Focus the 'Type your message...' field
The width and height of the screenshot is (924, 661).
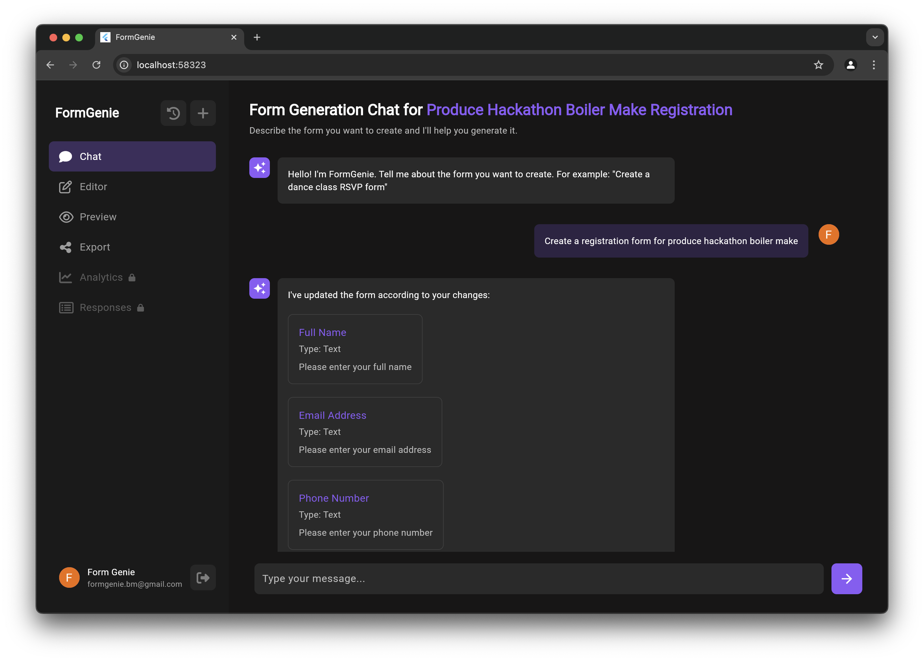click(x=538, y=578)
